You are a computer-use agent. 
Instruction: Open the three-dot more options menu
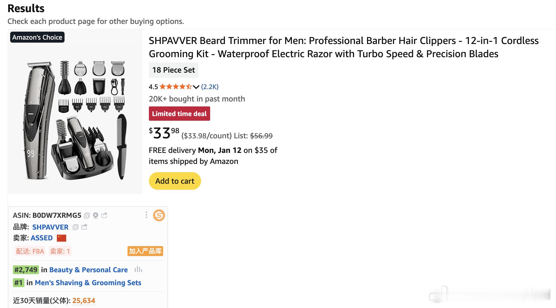tap(146, 215)
